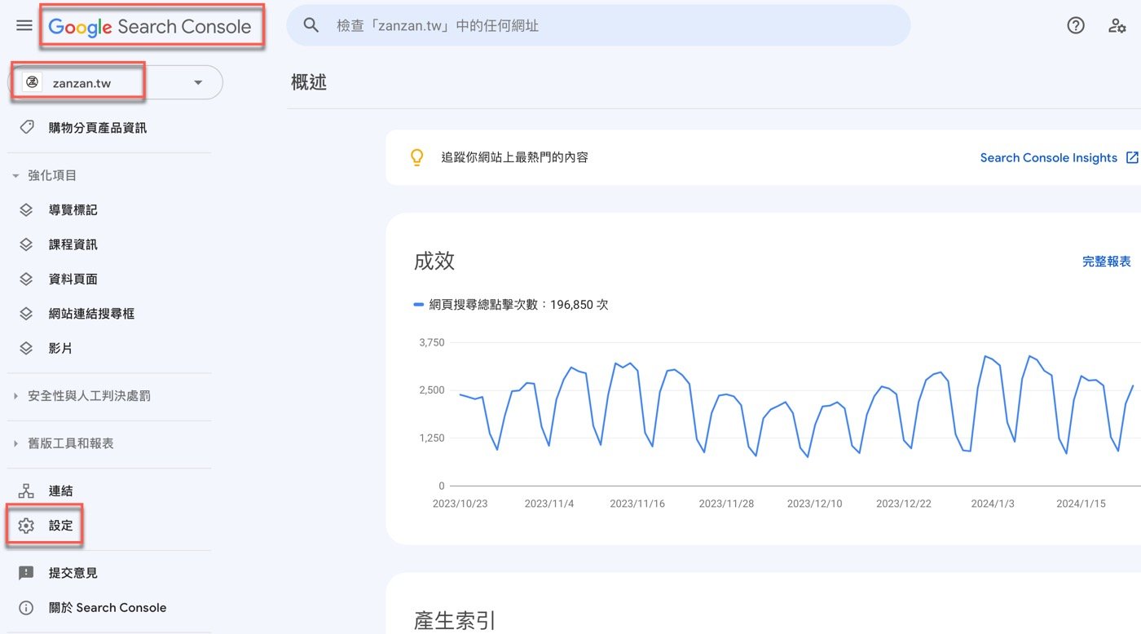Click the feedback speech bubble icon

click(26, 573)
